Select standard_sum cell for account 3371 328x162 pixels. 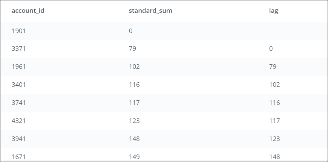[132, 48]
